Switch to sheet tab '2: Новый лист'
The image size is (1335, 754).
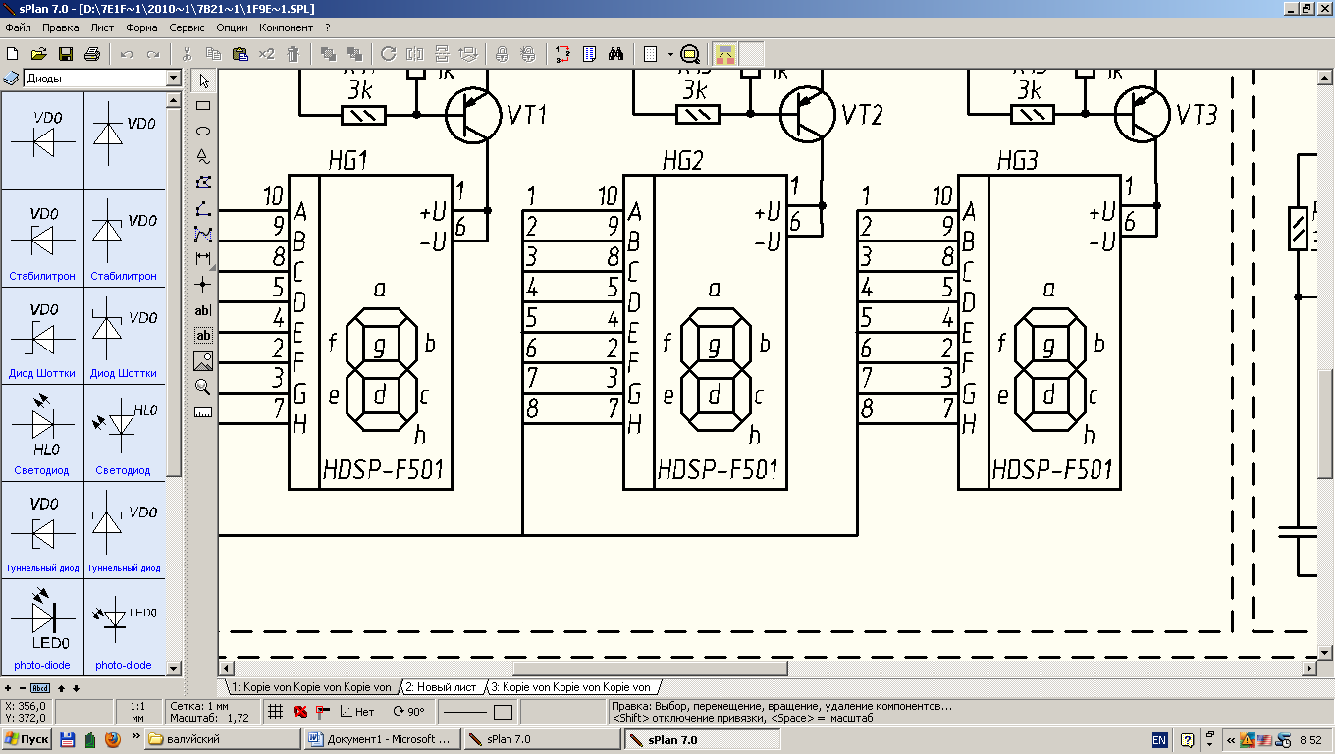pos(441,687)
